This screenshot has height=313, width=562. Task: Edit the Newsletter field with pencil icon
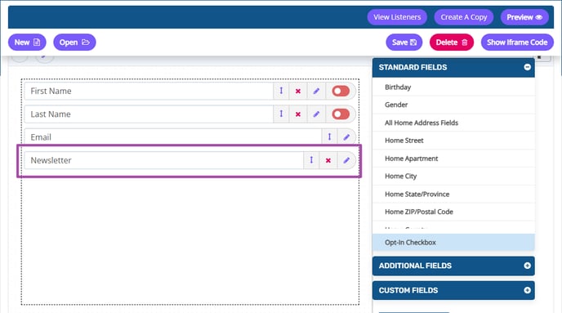(346, 160)
